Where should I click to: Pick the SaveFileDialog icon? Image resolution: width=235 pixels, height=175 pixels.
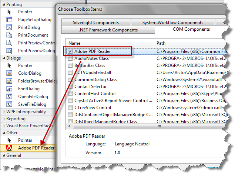(x=9, y=104)
